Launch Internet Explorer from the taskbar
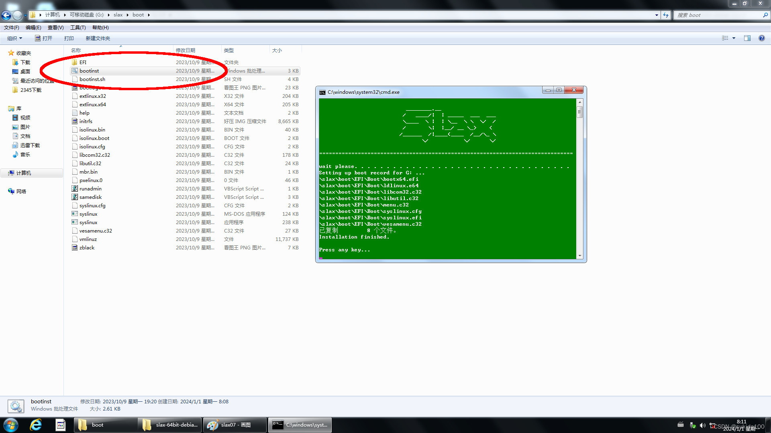The image size is (771, 433). [36, 425]
